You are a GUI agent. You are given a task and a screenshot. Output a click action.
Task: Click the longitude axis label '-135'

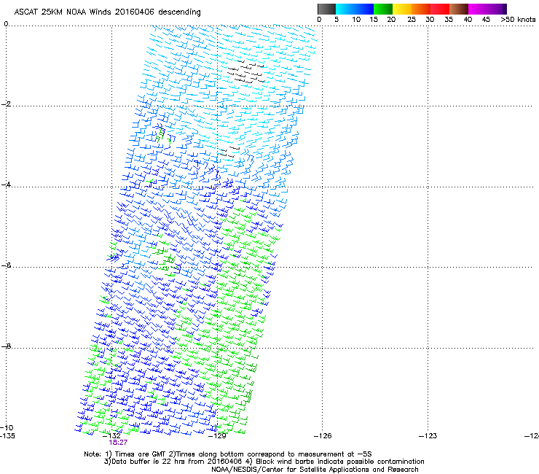pyautogui.click(x=7, y=435)
